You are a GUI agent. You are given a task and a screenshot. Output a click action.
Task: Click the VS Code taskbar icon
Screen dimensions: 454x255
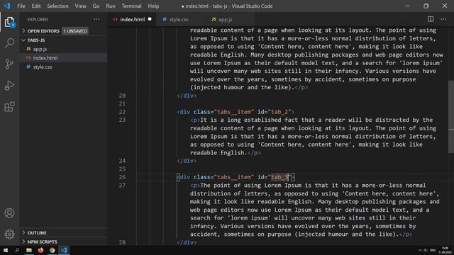pyautogui.click(x=64, y=250)
